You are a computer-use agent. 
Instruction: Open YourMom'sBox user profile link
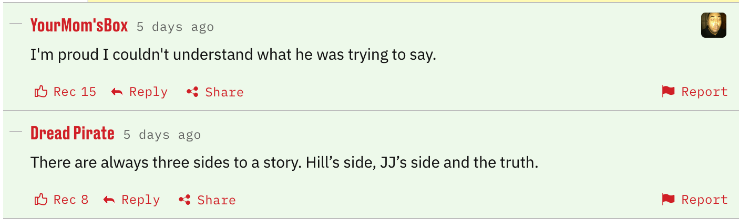(x=79, y=25)
